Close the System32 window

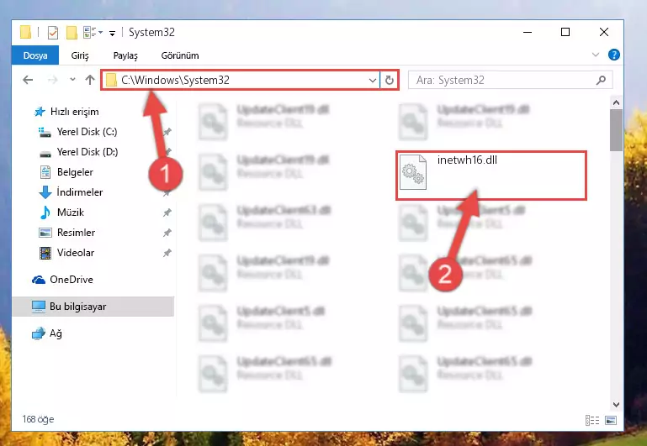tap(604, 32)
